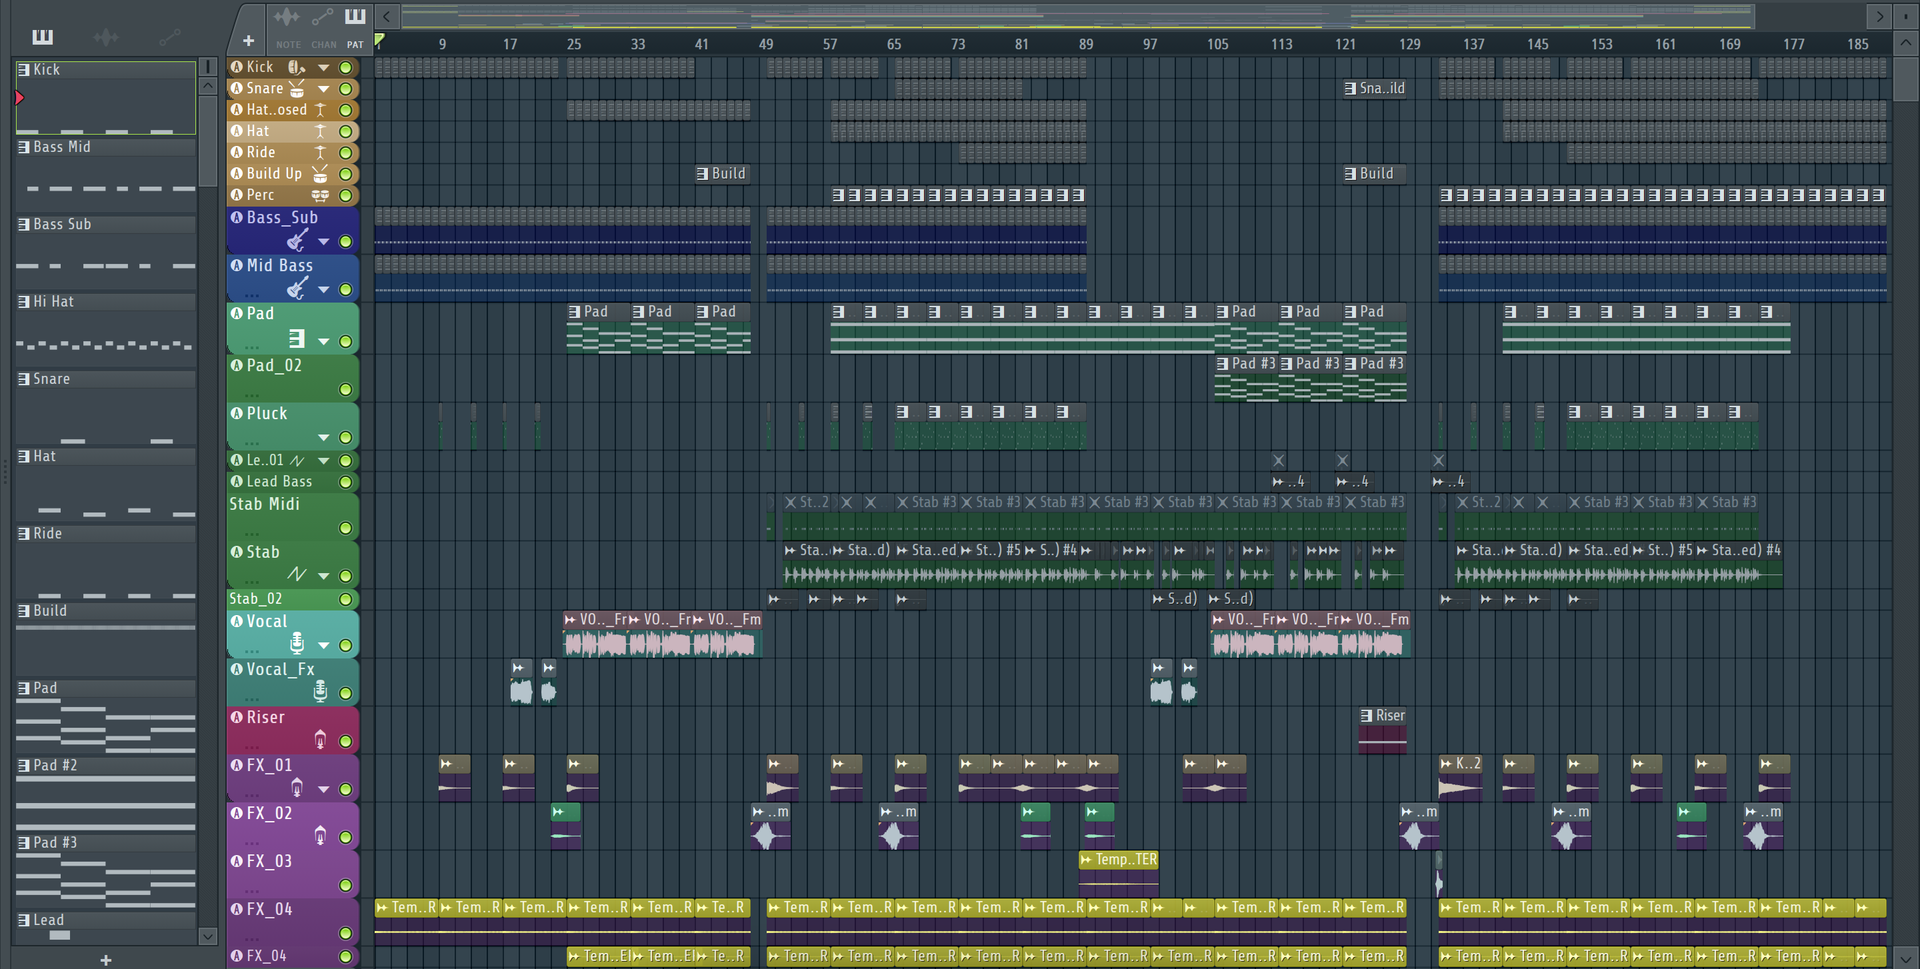Open the pattern picker piano icon in the left panel

[43, 37]
